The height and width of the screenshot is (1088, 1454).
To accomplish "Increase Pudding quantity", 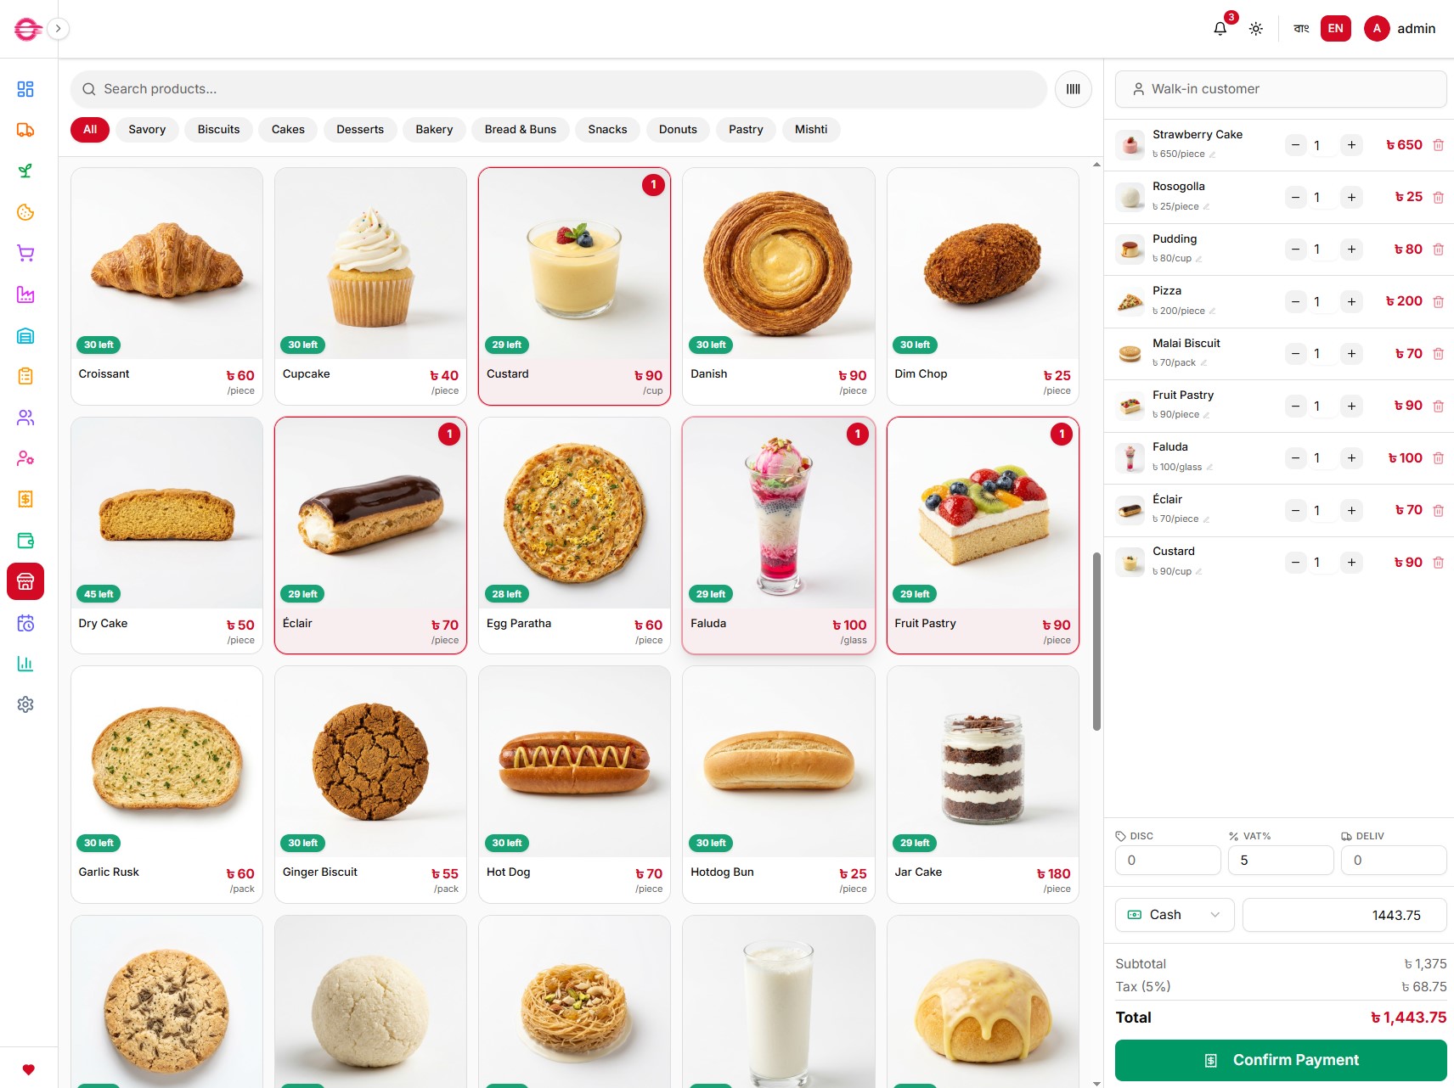I will [1351, 250].
